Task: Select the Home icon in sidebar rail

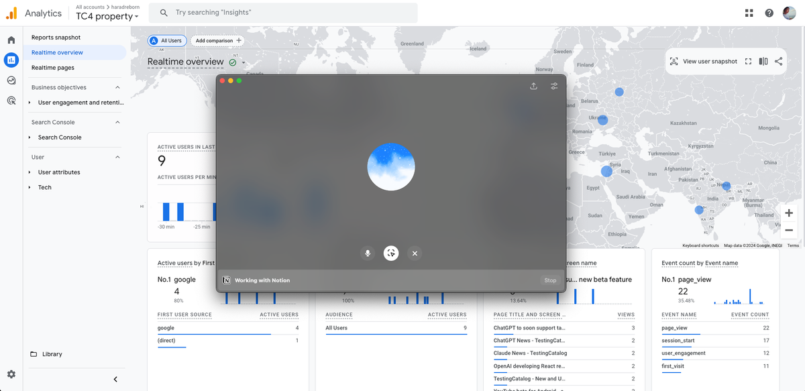Action: (x=11, y=40)
